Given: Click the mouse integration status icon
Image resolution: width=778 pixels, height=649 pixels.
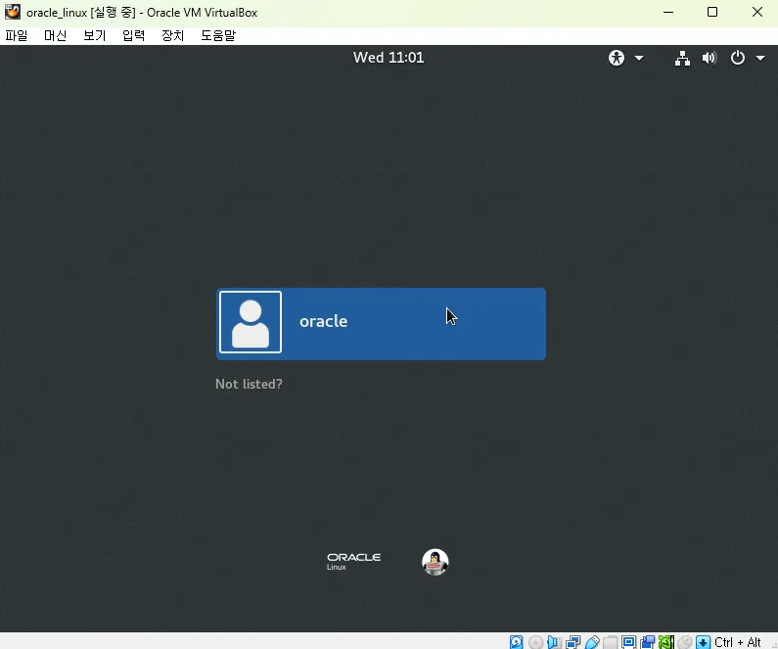Looking at the screenshot, I should [684, 642].
